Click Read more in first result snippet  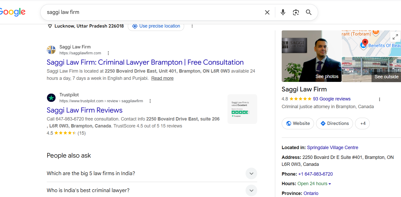pos(162,78)
